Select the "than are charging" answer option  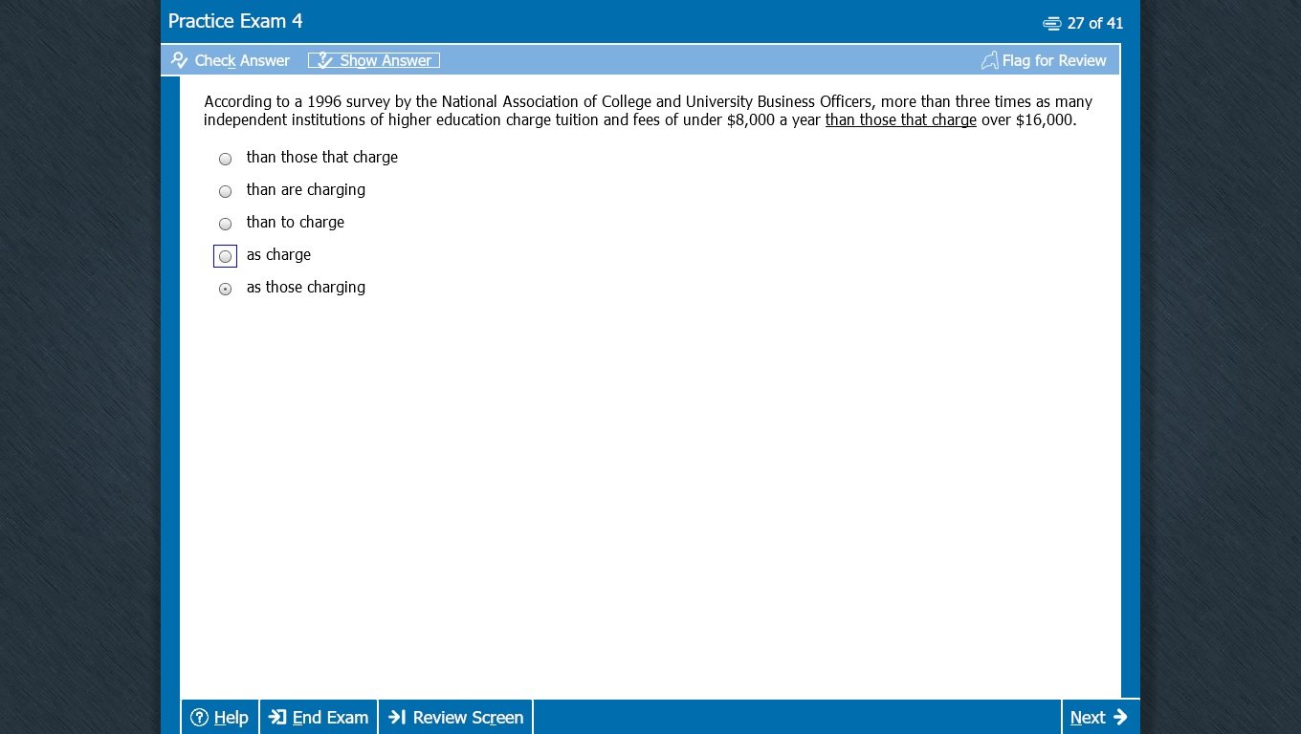click(x=225, y=191)
